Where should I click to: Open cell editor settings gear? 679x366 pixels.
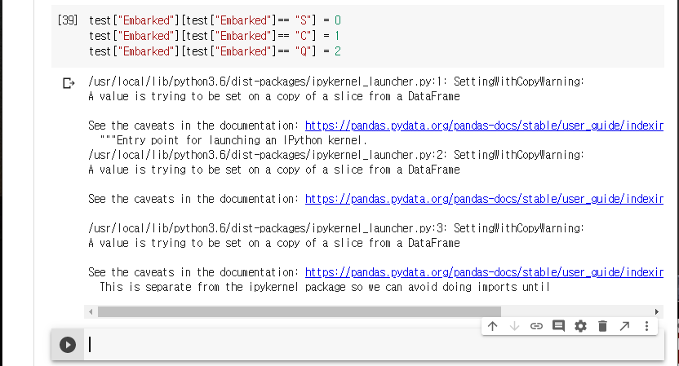pos(580,326)
